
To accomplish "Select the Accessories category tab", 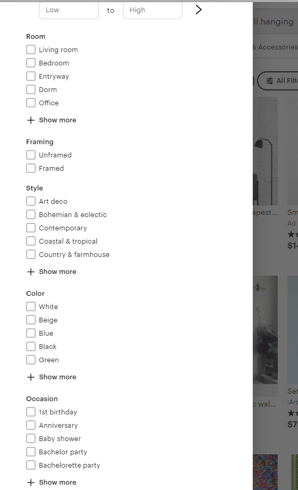I will pyautogui.click(x=275, y=47).
